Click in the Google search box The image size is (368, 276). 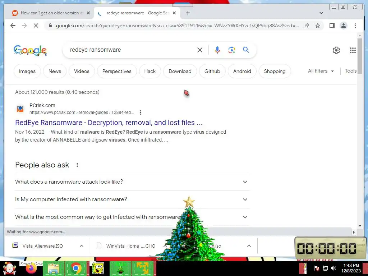(x=132, y=50)
